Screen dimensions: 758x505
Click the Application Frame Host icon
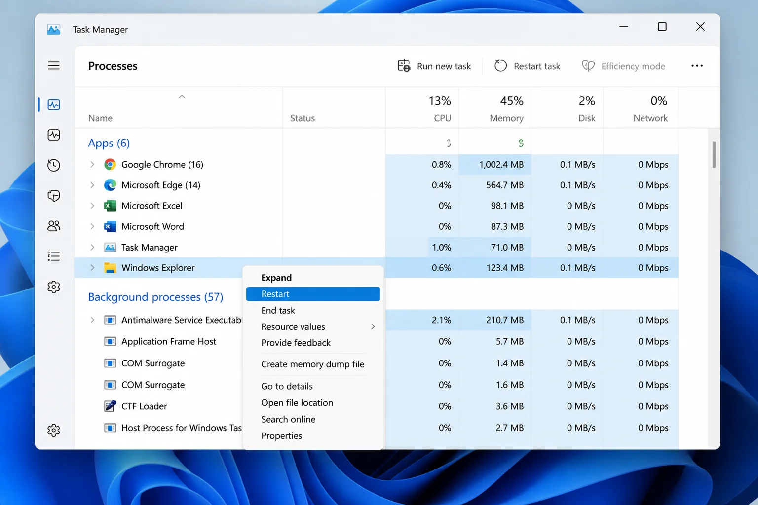(x=110, y=342)
